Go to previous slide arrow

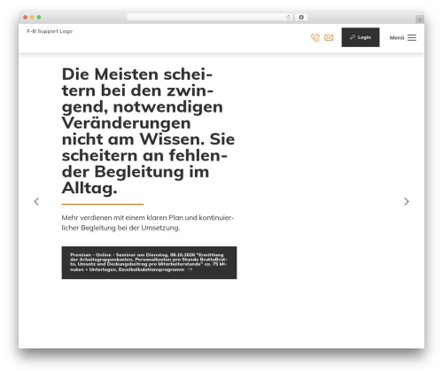[x=36, y=201]
